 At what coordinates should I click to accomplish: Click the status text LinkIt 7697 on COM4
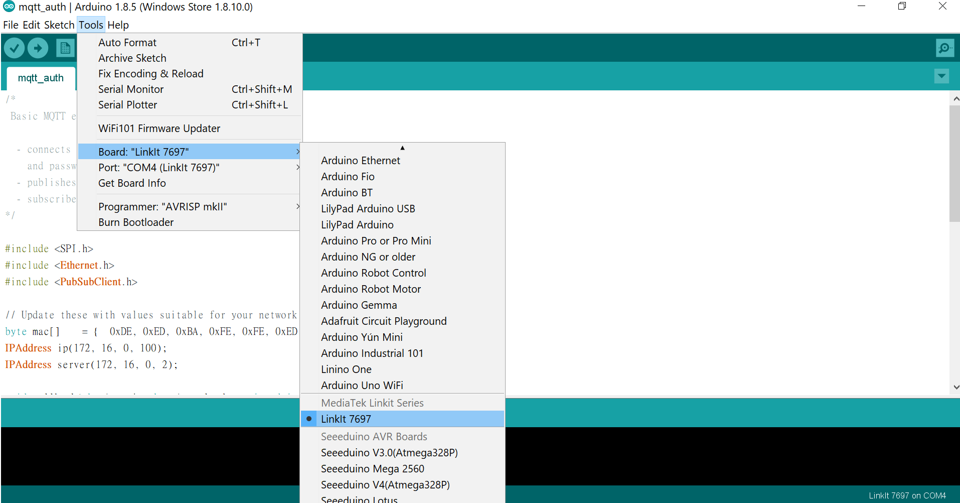pos(907,495)
